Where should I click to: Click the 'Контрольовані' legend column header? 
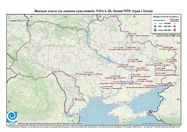pyautogui.click(x=159, y=20)
